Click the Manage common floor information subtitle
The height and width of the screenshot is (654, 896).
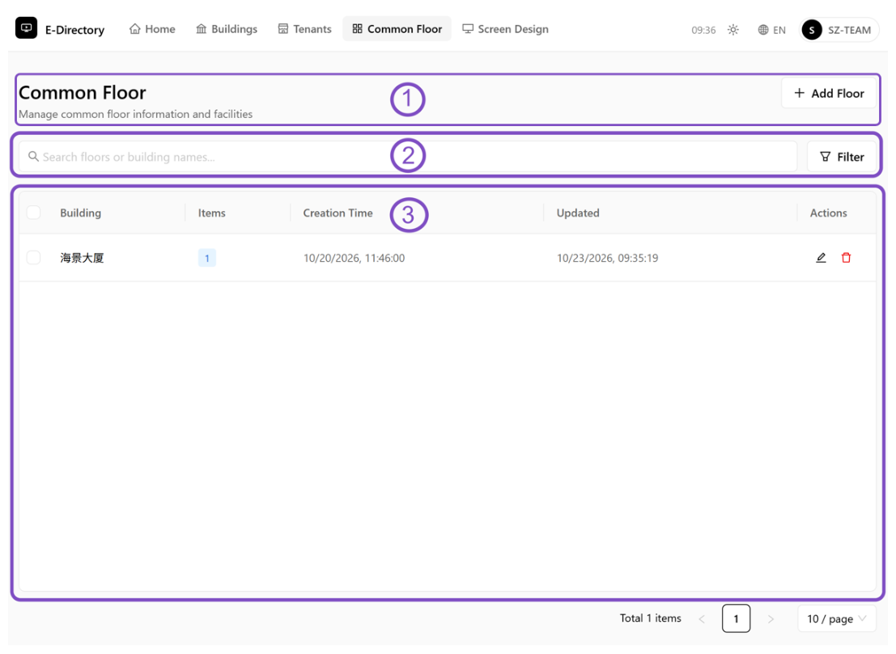click(x=135, y=114)
